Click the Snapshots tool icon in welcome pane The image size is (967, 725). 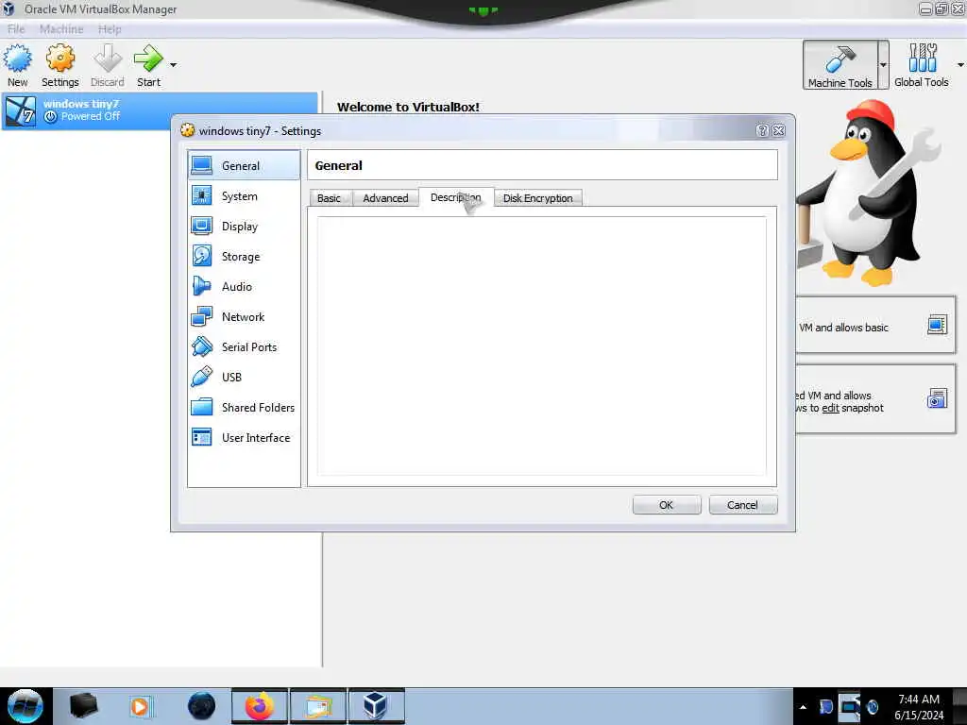[x=937, y=398]
